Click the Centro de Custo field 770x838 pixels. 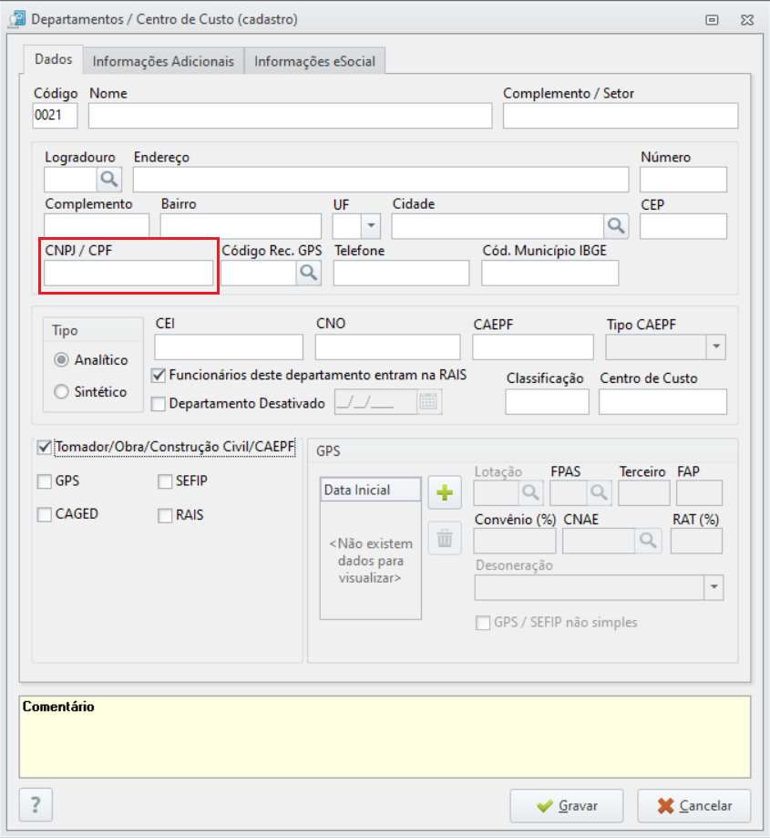point(662,402)
